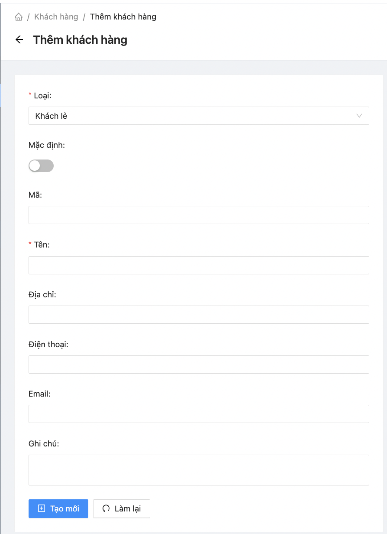Screen dimensions: 387x534
Task: Click the home icon in breadcrumb
Action: (x=19, y=17)
